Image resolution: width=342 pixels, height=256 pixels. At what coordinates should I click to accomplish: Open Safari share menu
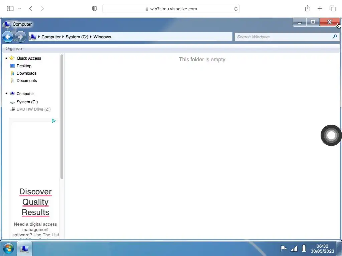pos(308,8)
